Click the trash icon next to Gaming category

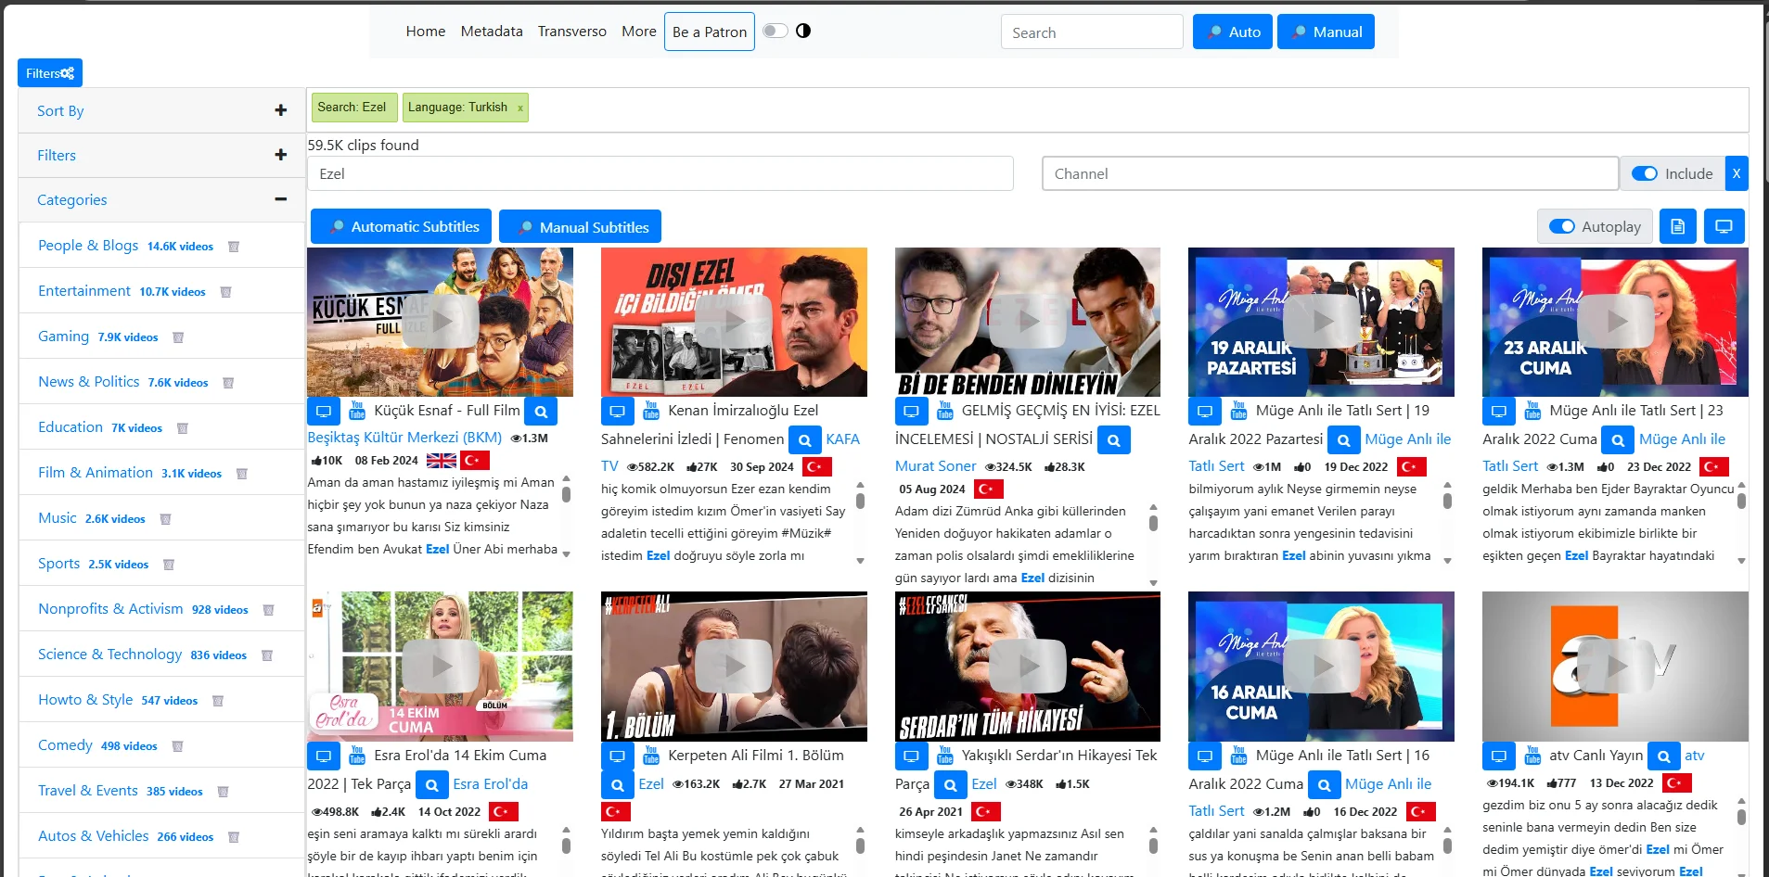pyautogui.click(x=178, y=337)
